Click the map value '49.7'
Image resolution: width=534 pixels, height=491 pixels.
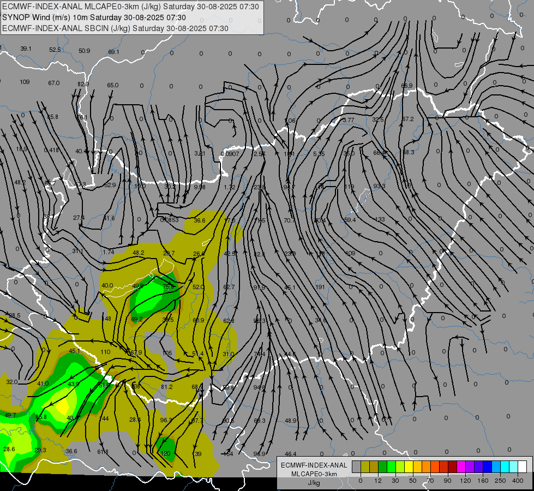click(10, 415)
